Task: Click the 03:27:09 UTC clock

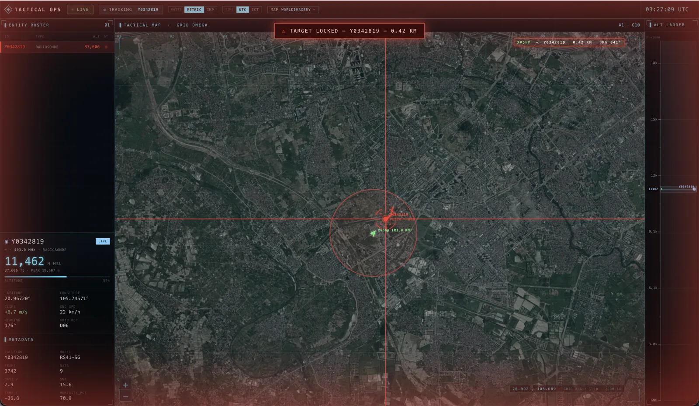Action: [x=667, y=9]
